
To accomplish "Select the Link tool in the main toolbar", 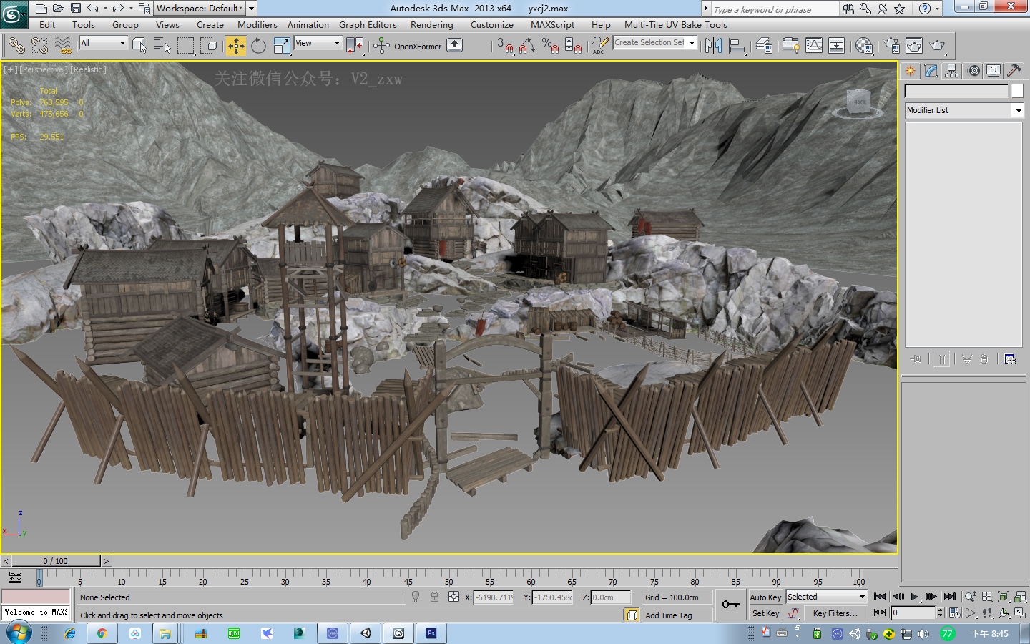I will tap(16, 46).
